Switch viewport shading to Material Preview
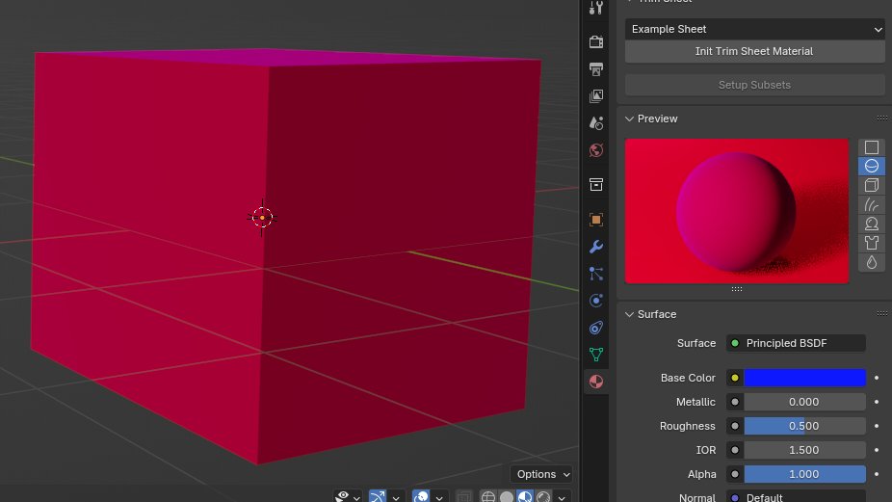 tap(524, 497)
